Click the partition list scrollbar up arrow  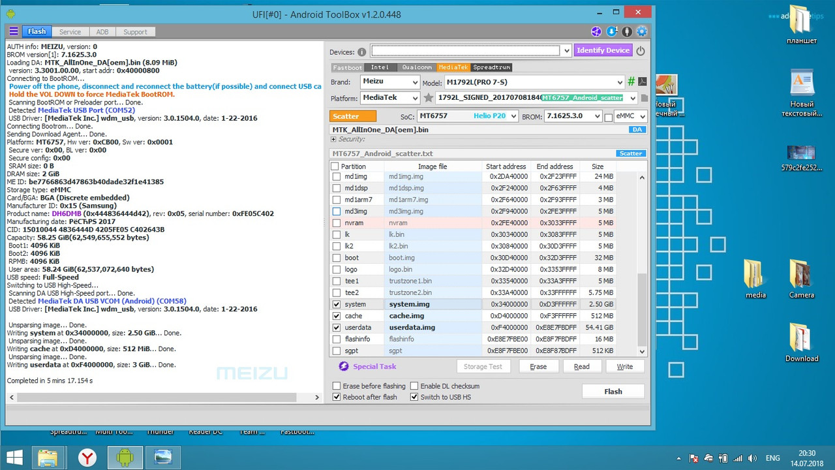(642, 178)
